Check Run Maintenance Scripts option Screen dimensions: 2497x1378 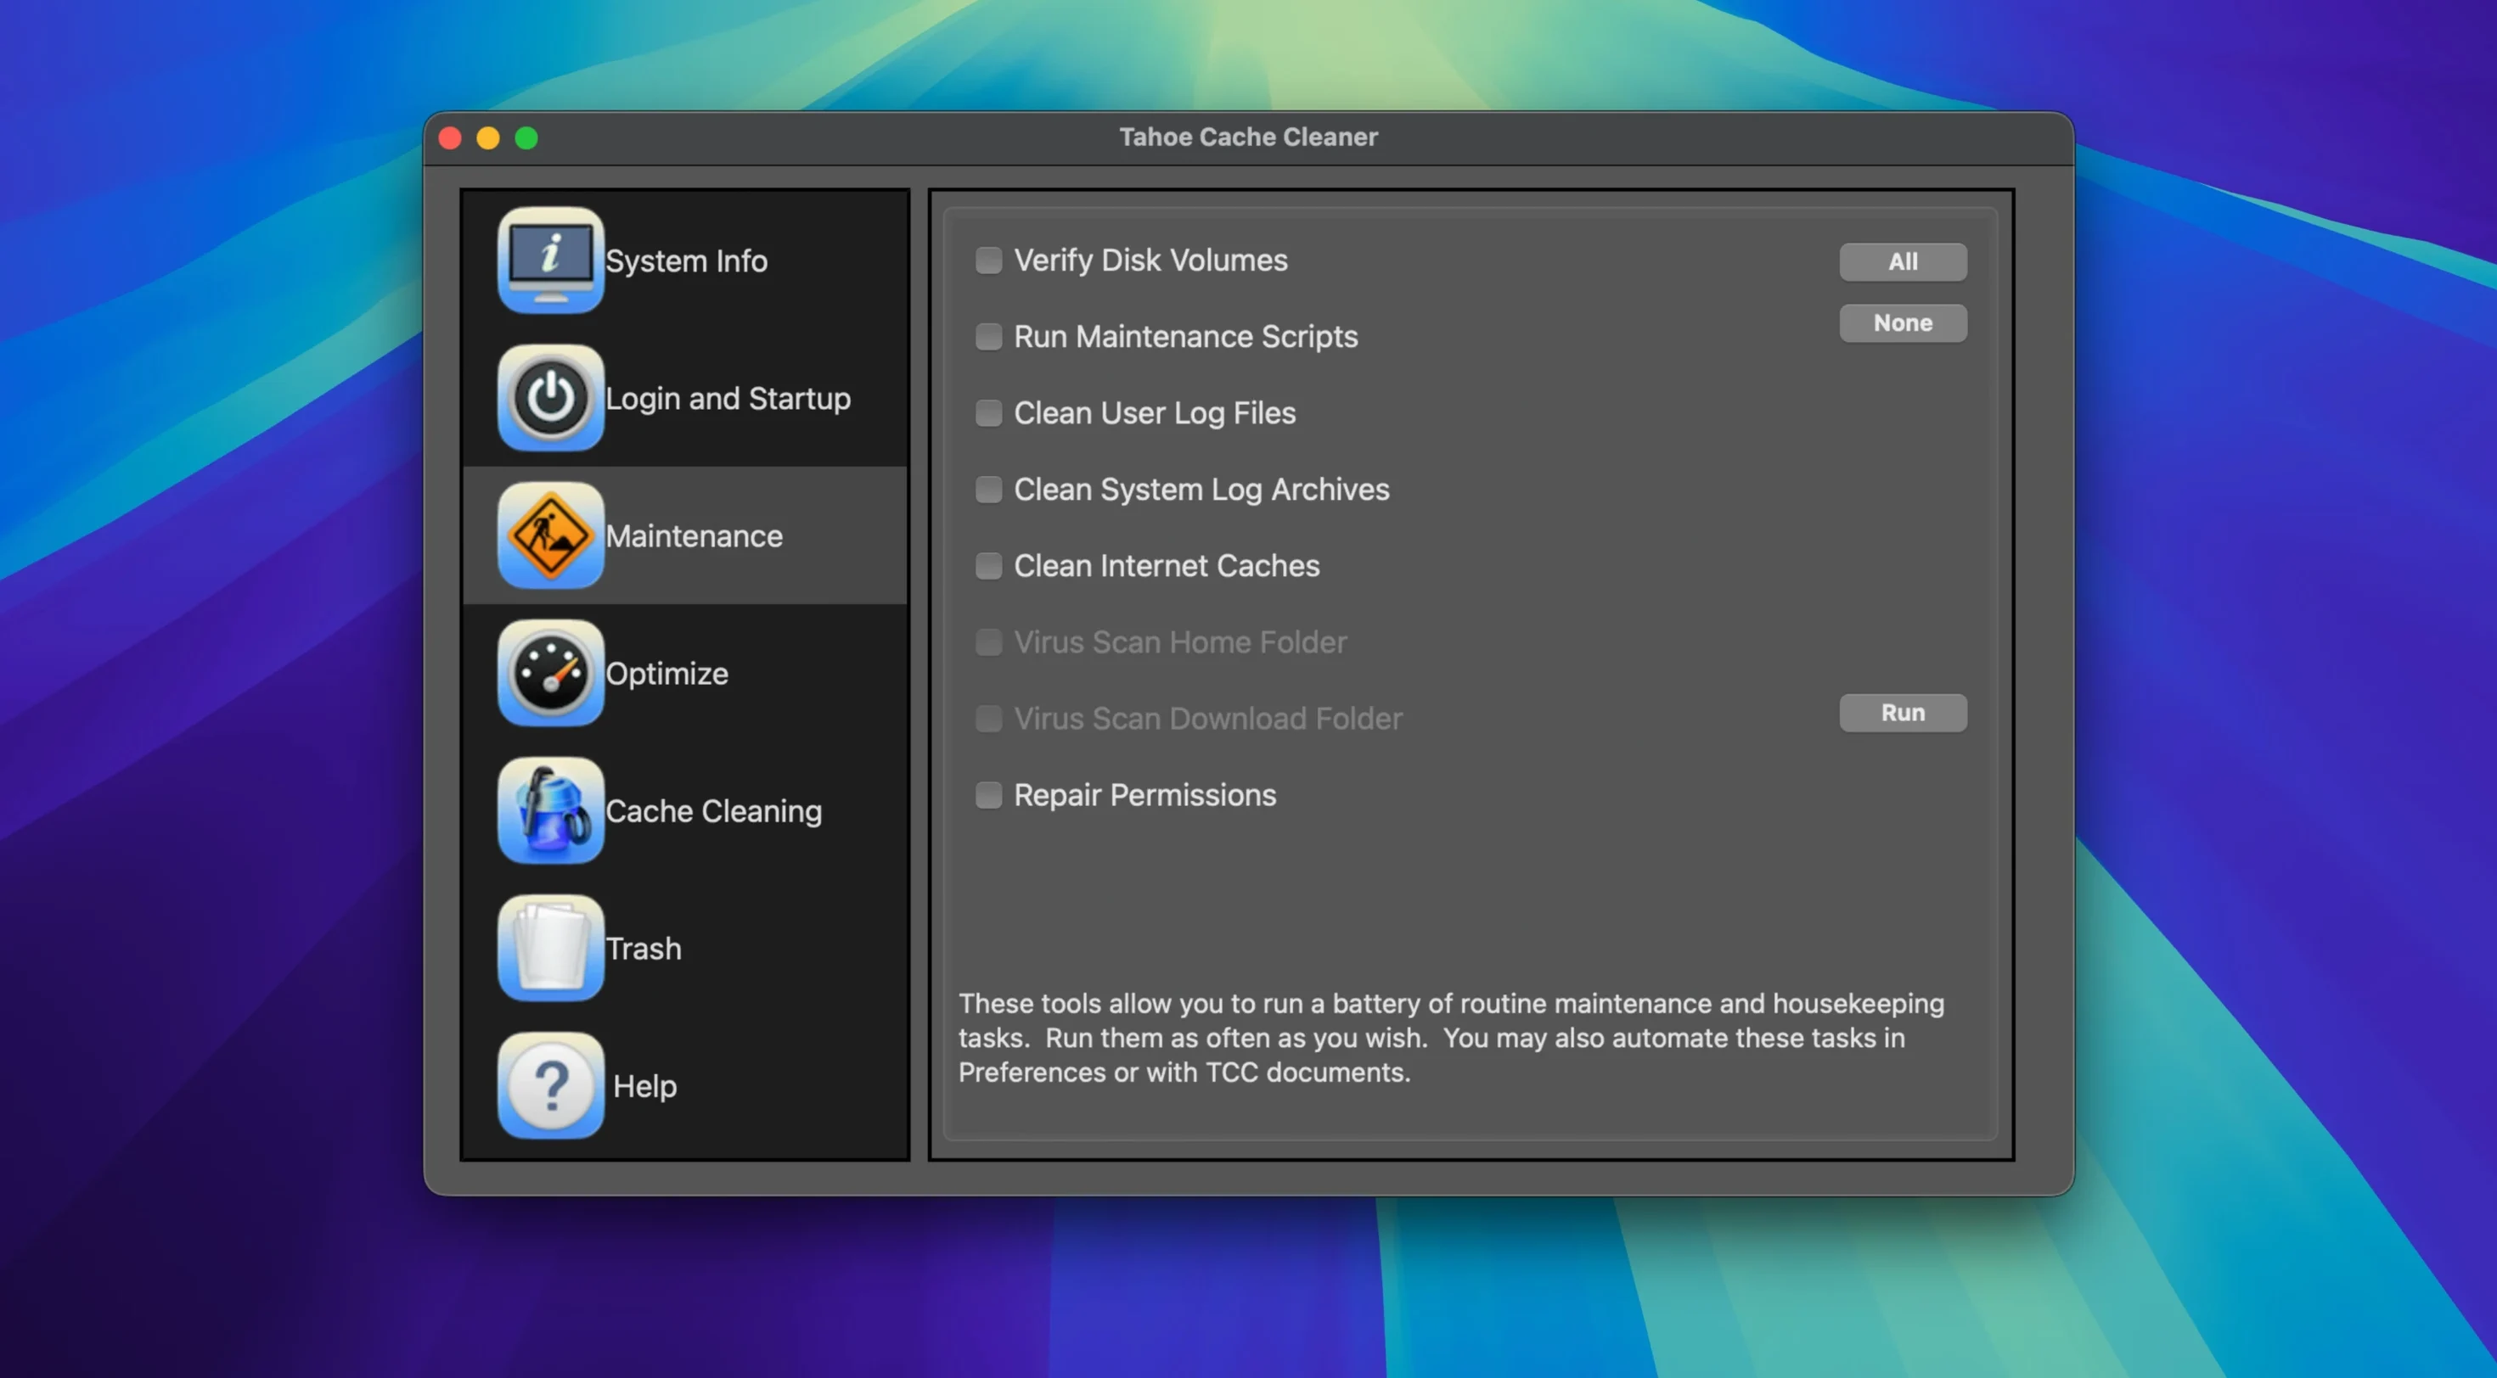point(987,336)
